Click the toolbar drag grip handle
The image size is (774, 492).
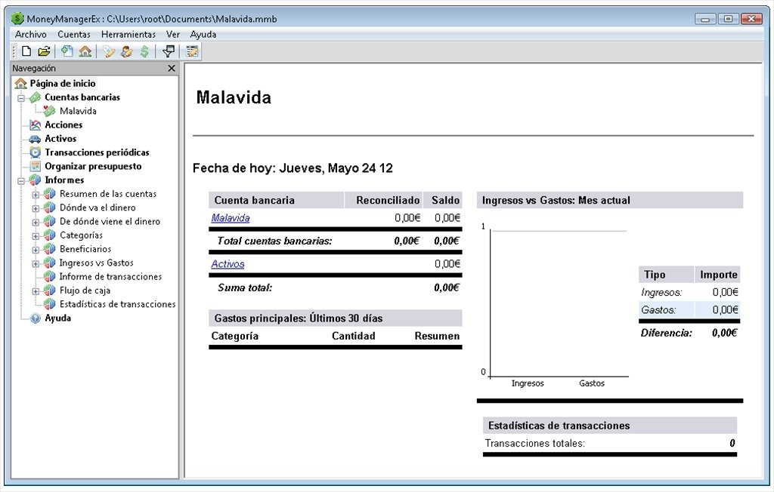click(x=14, y=51)
